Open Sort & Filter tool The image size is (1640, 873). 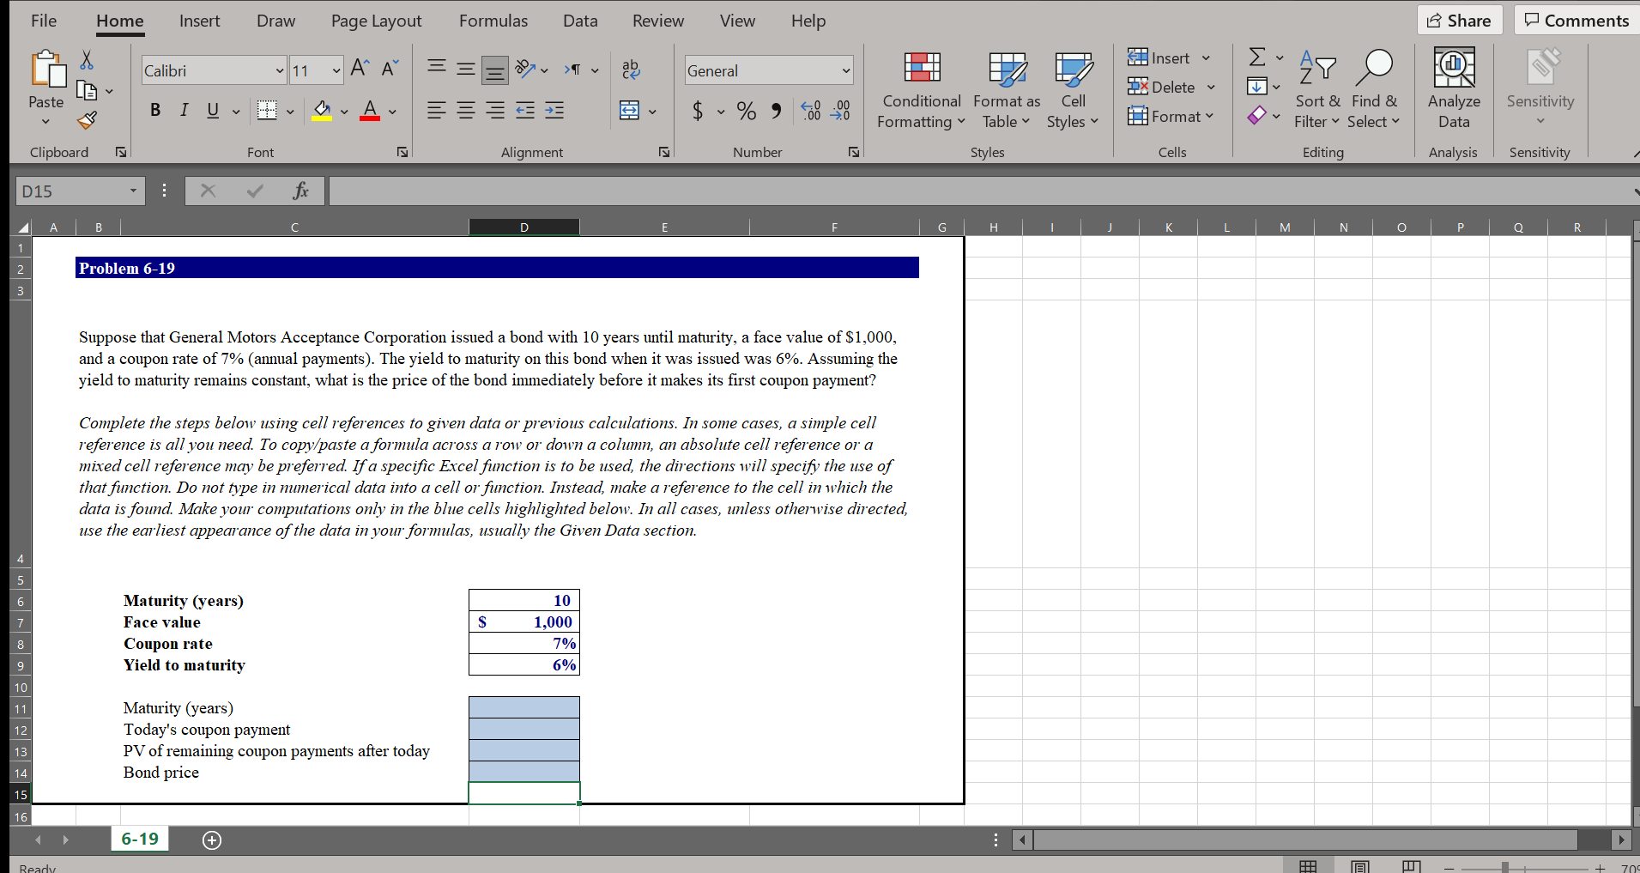1317,89
